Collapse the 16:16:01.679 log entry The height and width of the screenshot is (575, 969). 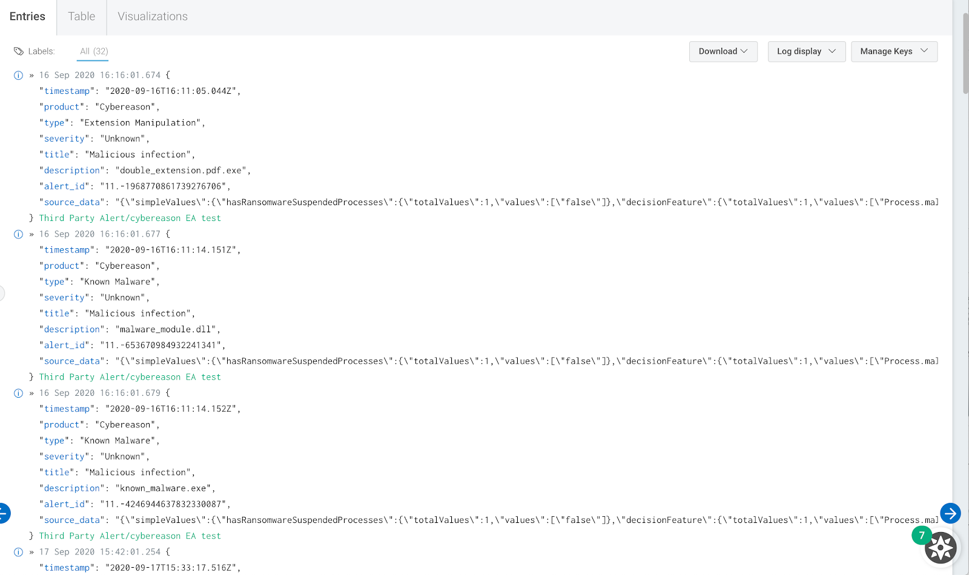[31, 393]
